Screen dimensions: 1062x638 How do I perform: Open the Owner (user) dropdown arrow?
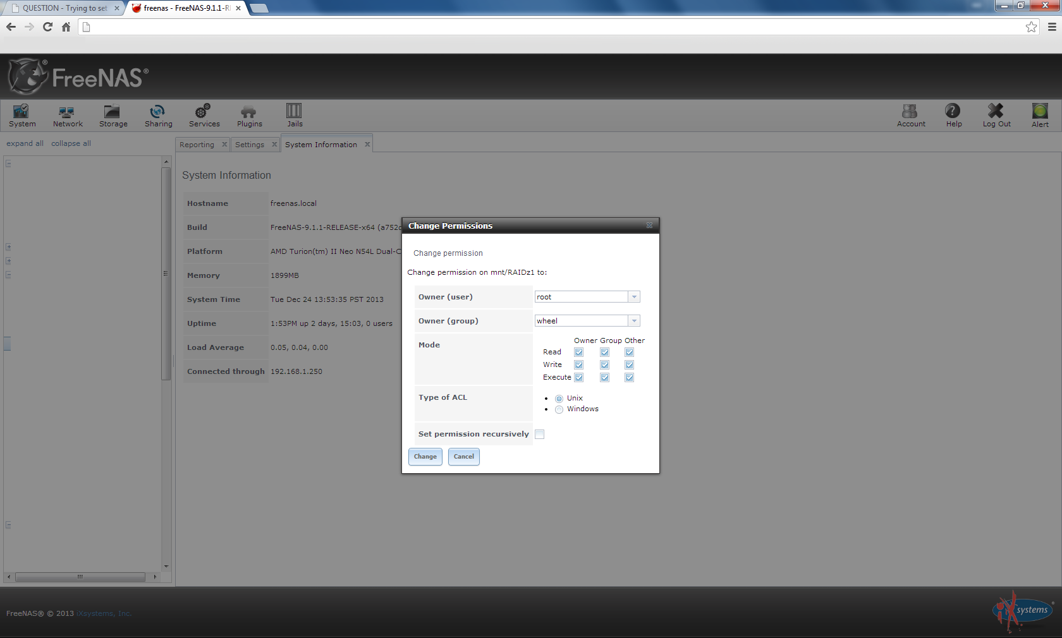pyautogui.click(x=634, y=297)
